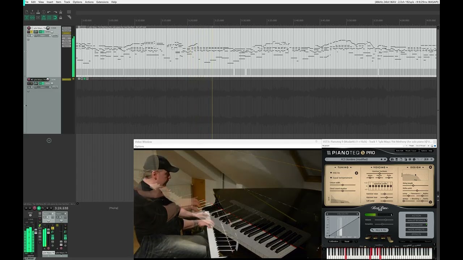463x260 pixels.
Task: Click master volume fader in mixer
Action: 36,231
